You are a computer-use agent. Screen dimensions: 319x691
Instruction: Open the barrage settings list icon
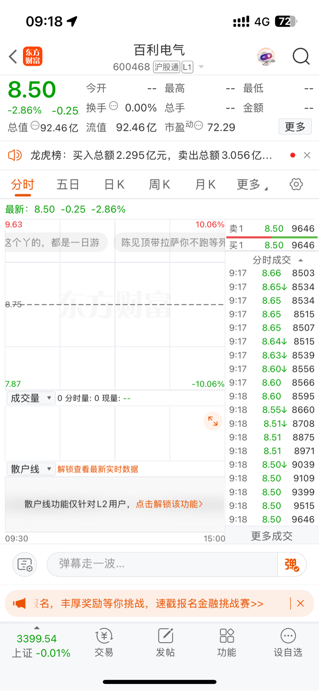(25, 564)
